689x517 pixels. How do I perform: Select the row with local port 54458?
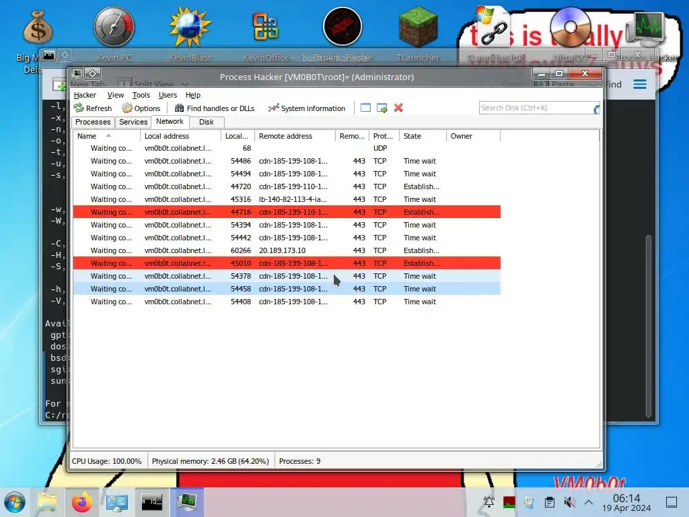tap(287, 289)
